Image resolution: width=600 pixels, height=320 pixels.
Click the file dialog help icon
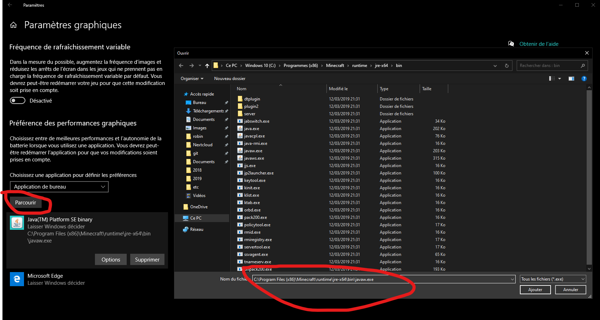coord(584,79)
